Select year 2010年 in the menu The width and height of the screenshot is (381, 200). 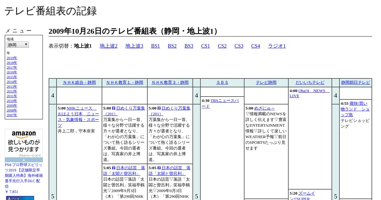click(x=12, y=101)
